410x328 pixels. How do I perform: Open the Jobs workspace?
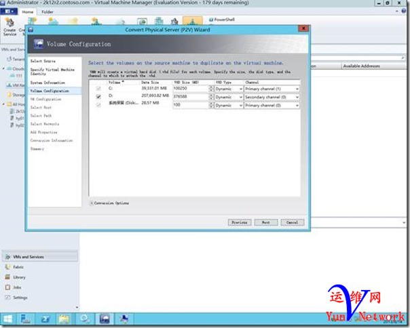(13, 287)
